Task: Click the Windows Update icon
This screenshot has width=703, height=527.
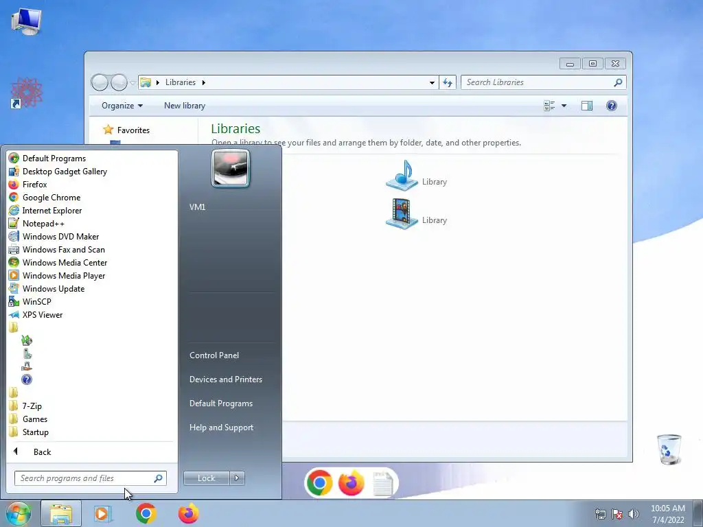Action: [14, 288]
